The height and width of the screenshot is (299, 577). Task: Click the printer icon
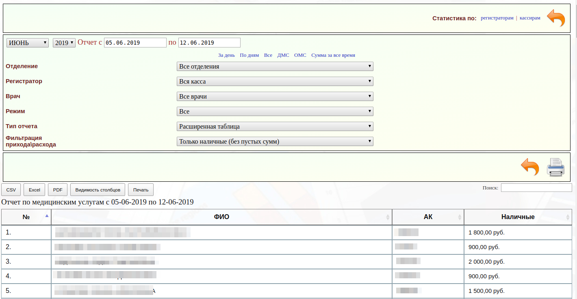(x=555, y=167)
